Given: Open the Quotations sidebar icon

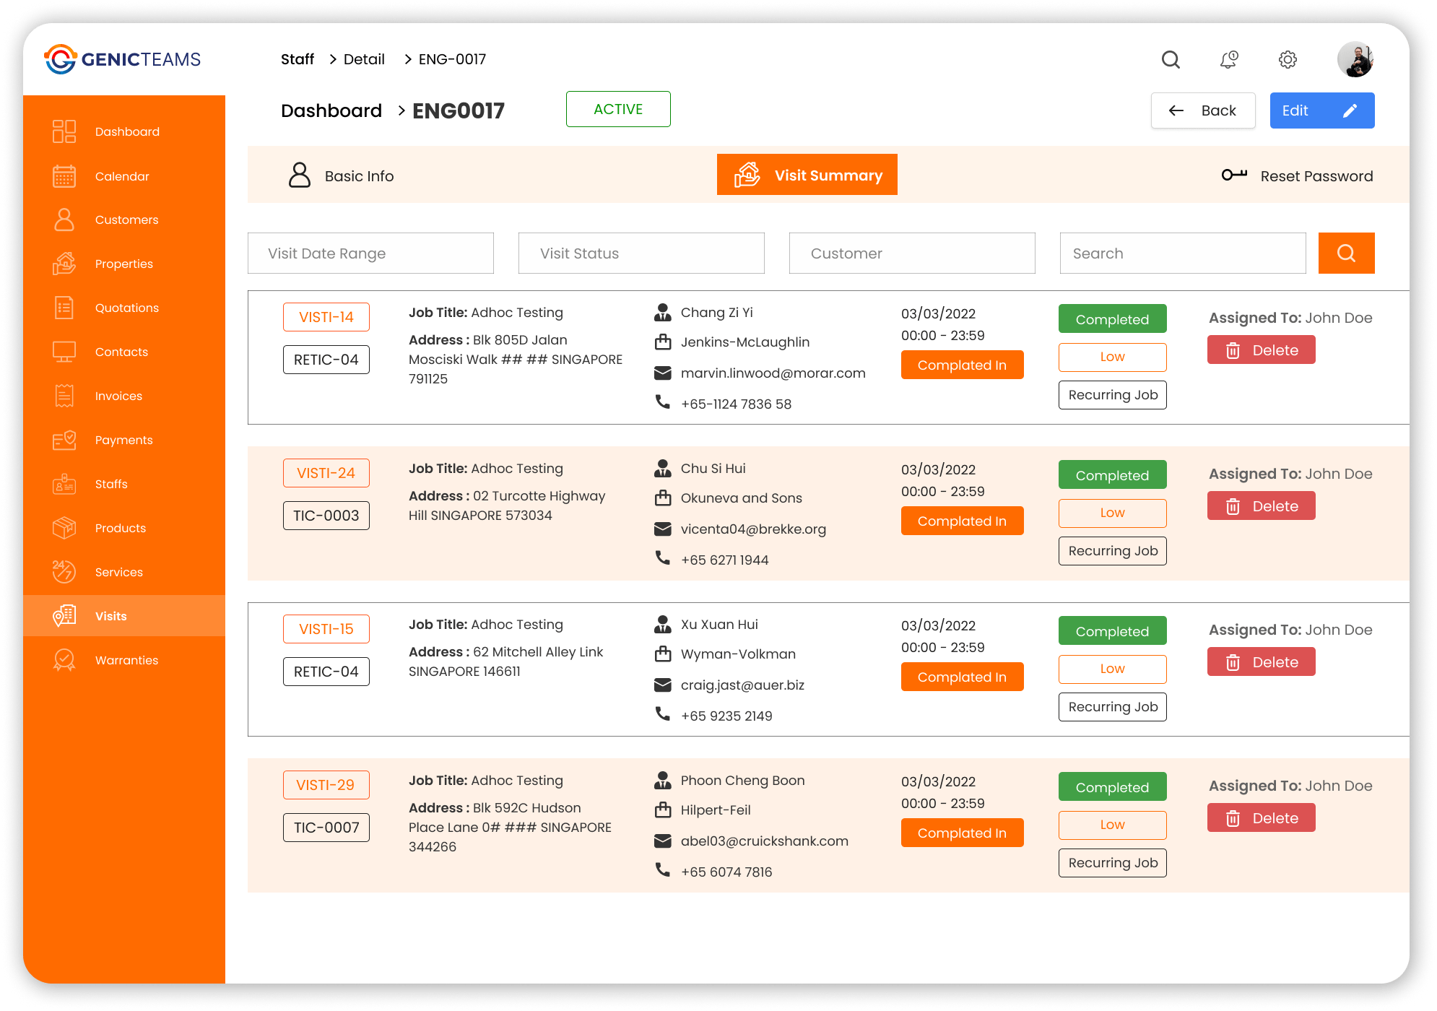Looking at the screenshot, I should (x=64, y=308).
